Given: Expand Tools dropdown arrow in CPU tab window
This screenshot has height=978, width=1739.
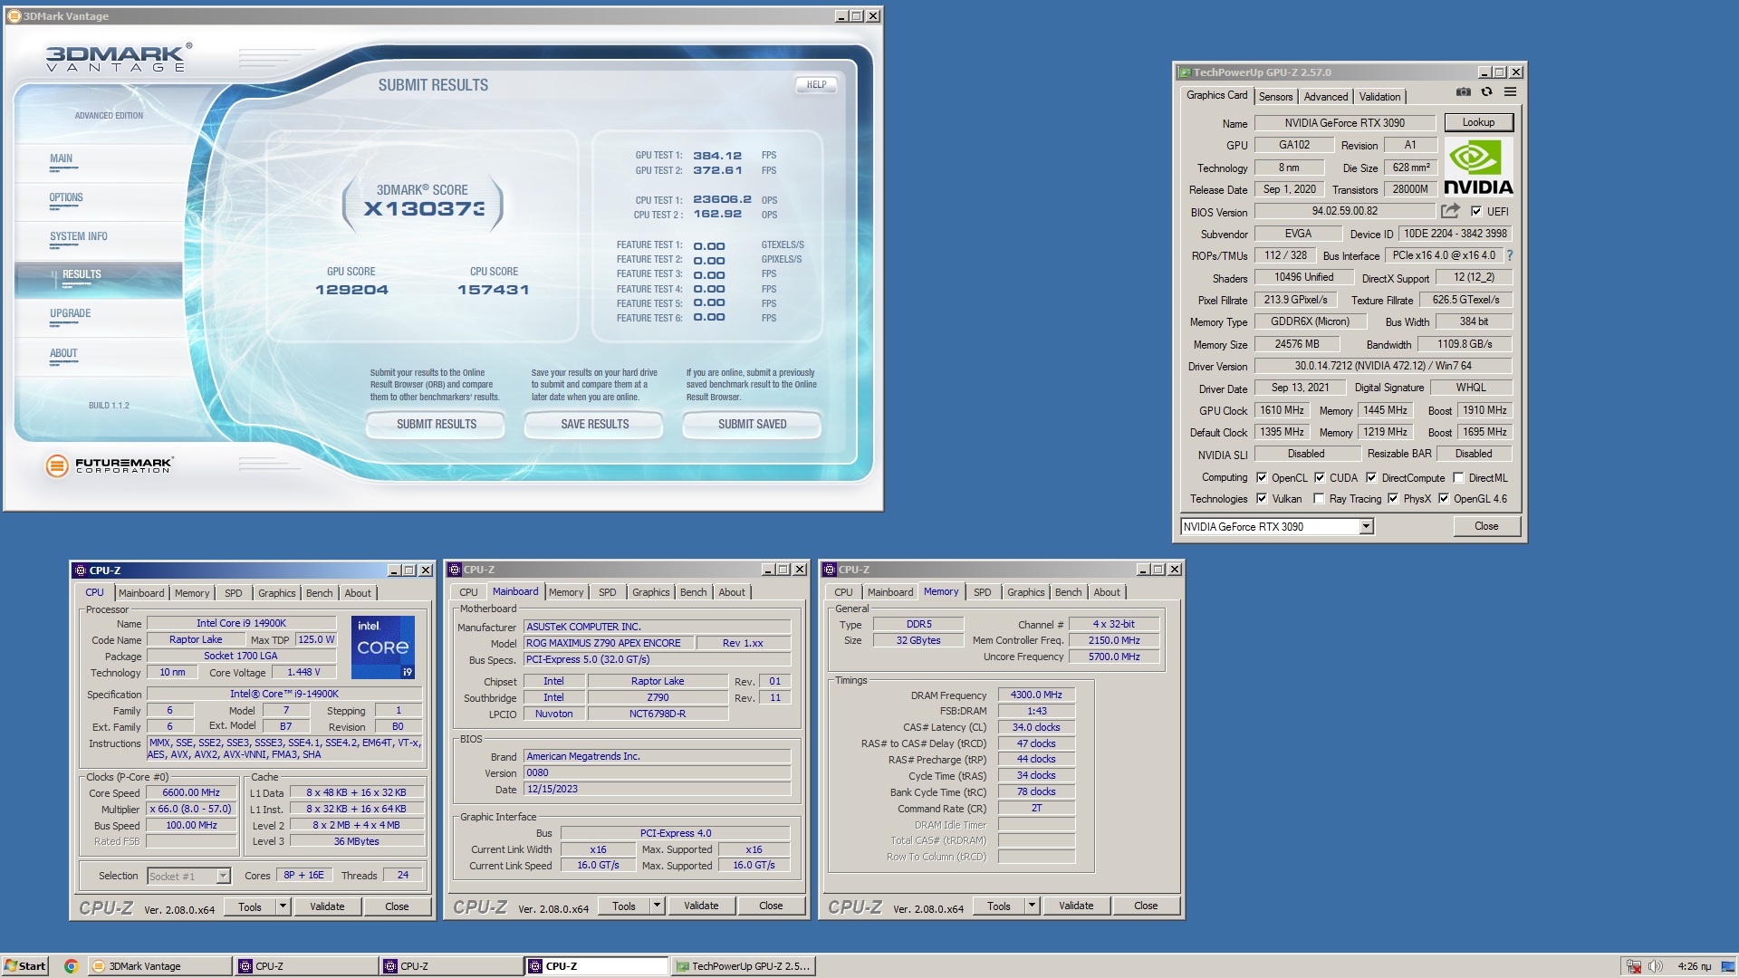Looking at the screenshot, I should [283, 906].
